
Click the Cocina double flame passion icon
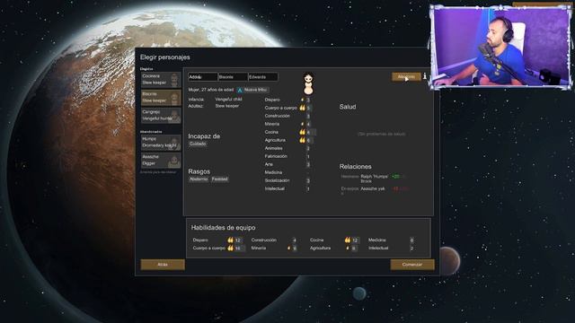302,132
